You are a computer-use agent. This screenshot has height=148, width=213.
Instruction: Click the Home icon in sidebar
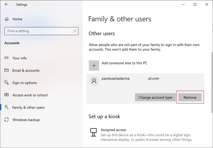point(7,19)
